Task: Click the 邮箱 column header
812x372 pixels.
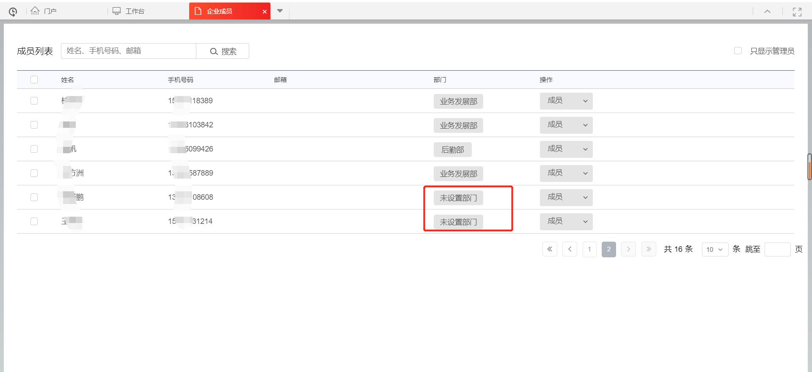Action: pos(281,80)
